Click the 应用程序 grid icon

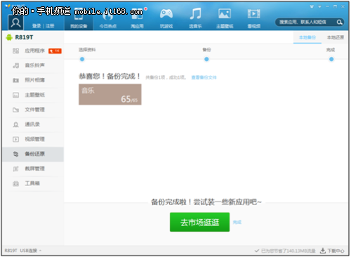[x=15, y=51]
